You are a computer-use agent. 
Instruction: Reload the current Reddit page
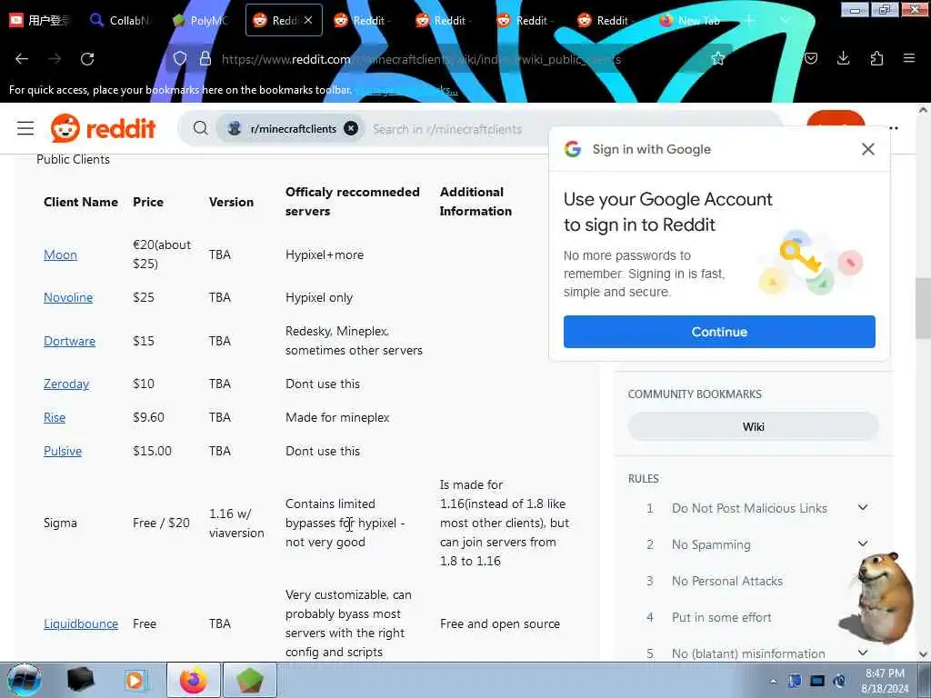coord(87,59)
